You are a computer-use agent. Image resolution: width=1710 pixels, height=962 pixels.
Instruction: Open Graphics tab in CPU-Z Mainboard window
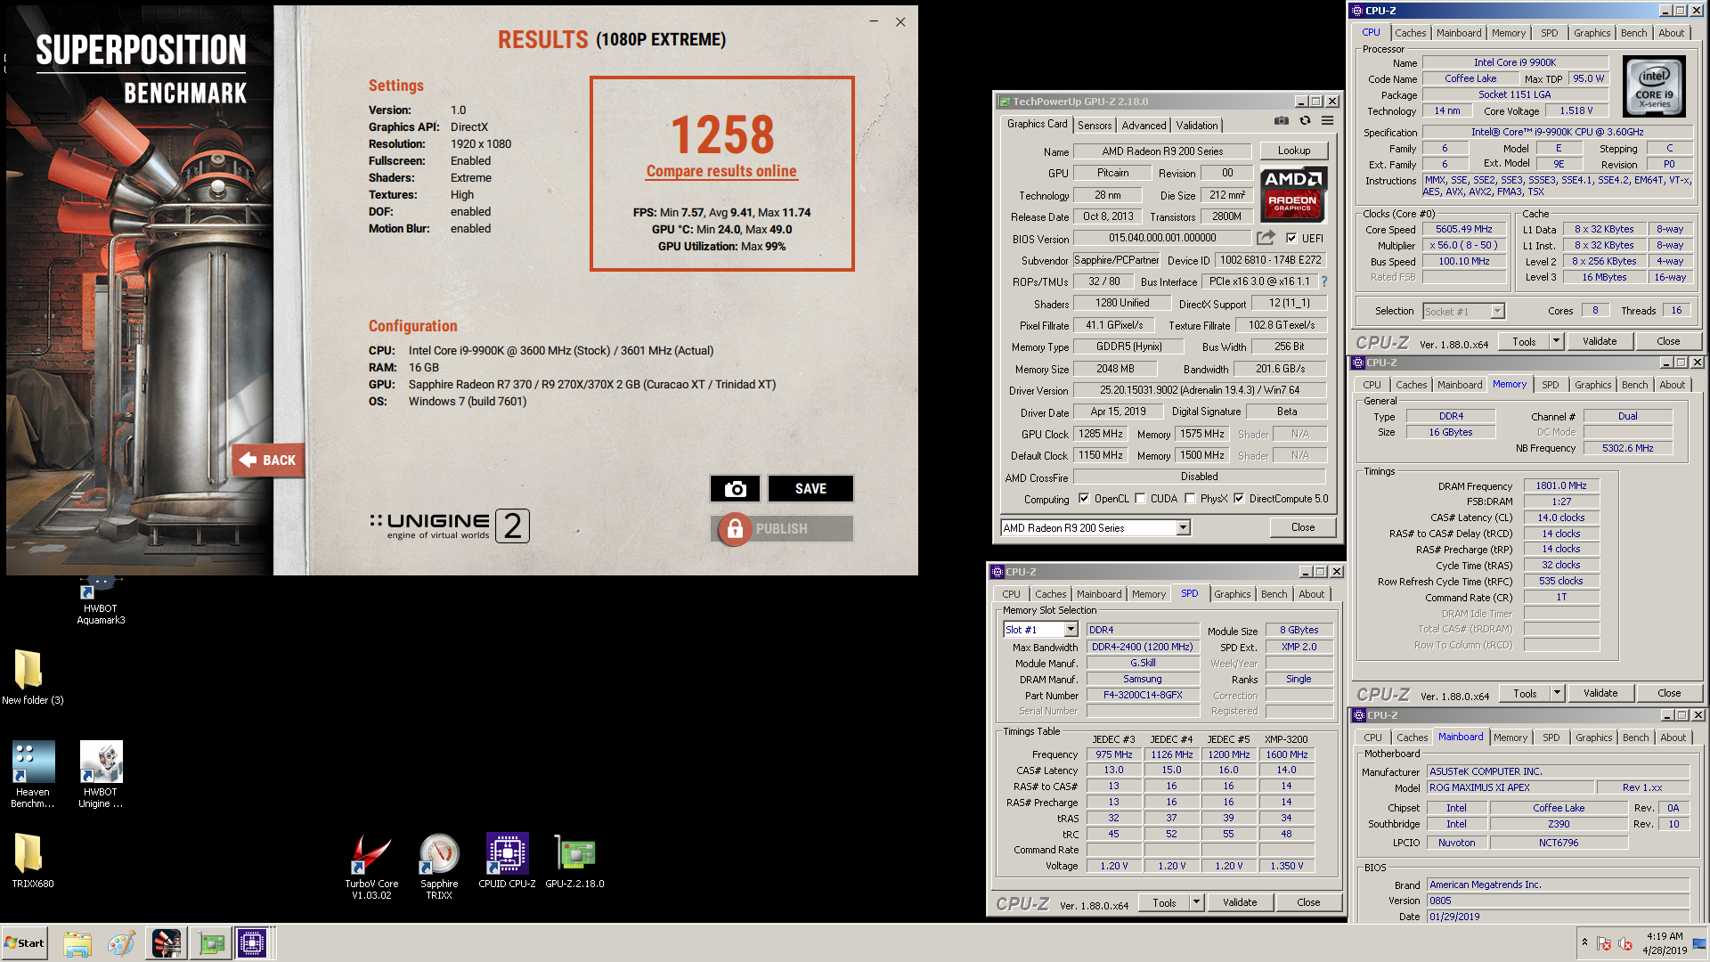[1593, 738]
